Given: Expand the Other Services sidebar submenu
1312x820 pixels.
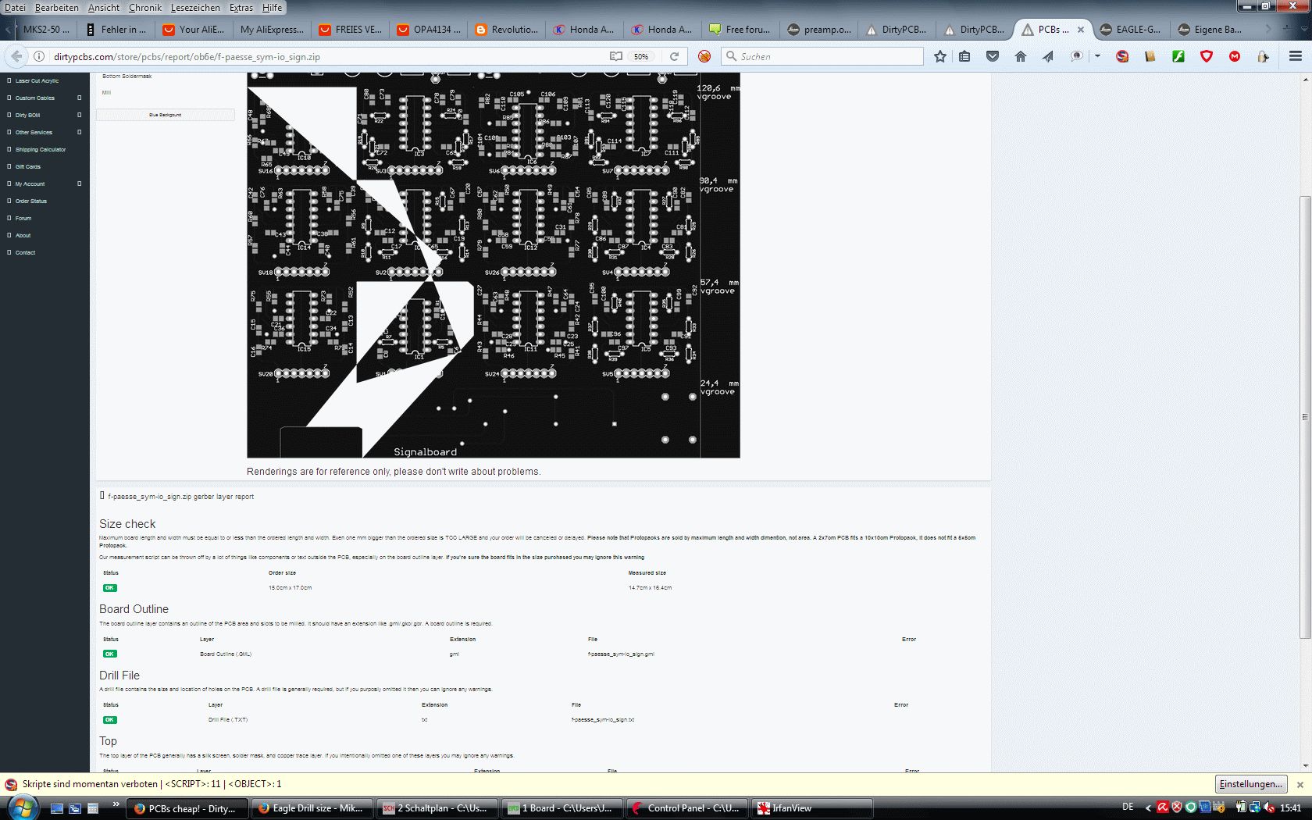Looking at the screenshot, I should point(79,132).
